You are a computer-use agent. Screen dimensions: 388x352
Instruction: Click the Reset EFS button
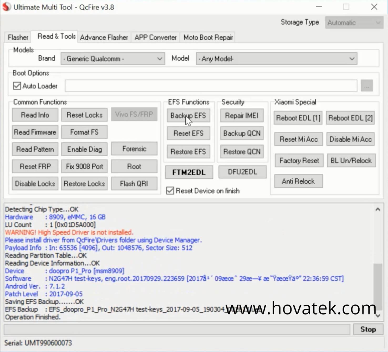188,133
